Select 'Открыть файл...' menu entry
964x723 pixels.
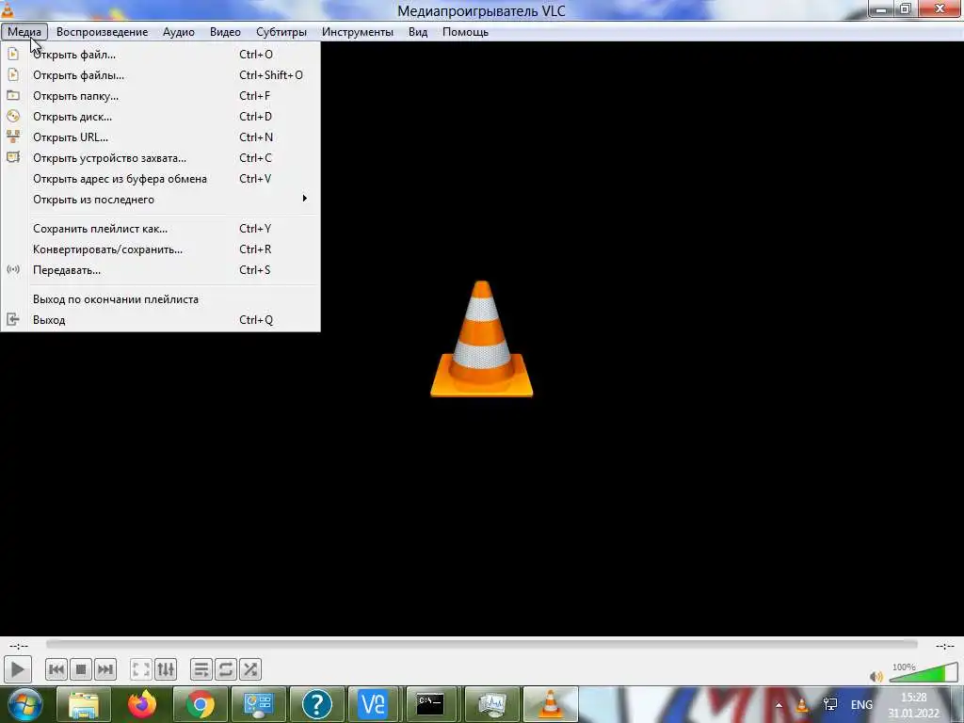coord(160,54)
